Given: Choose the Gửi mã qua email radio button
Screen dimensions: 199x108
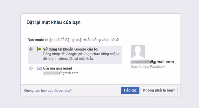Looking at the screenshot, I should (x=31, y=68).
